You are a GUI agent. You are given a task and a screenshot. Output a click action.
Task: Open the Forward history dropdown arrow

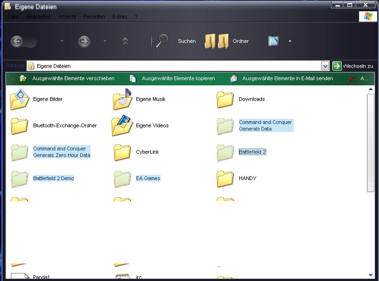[x=105, y=41]
